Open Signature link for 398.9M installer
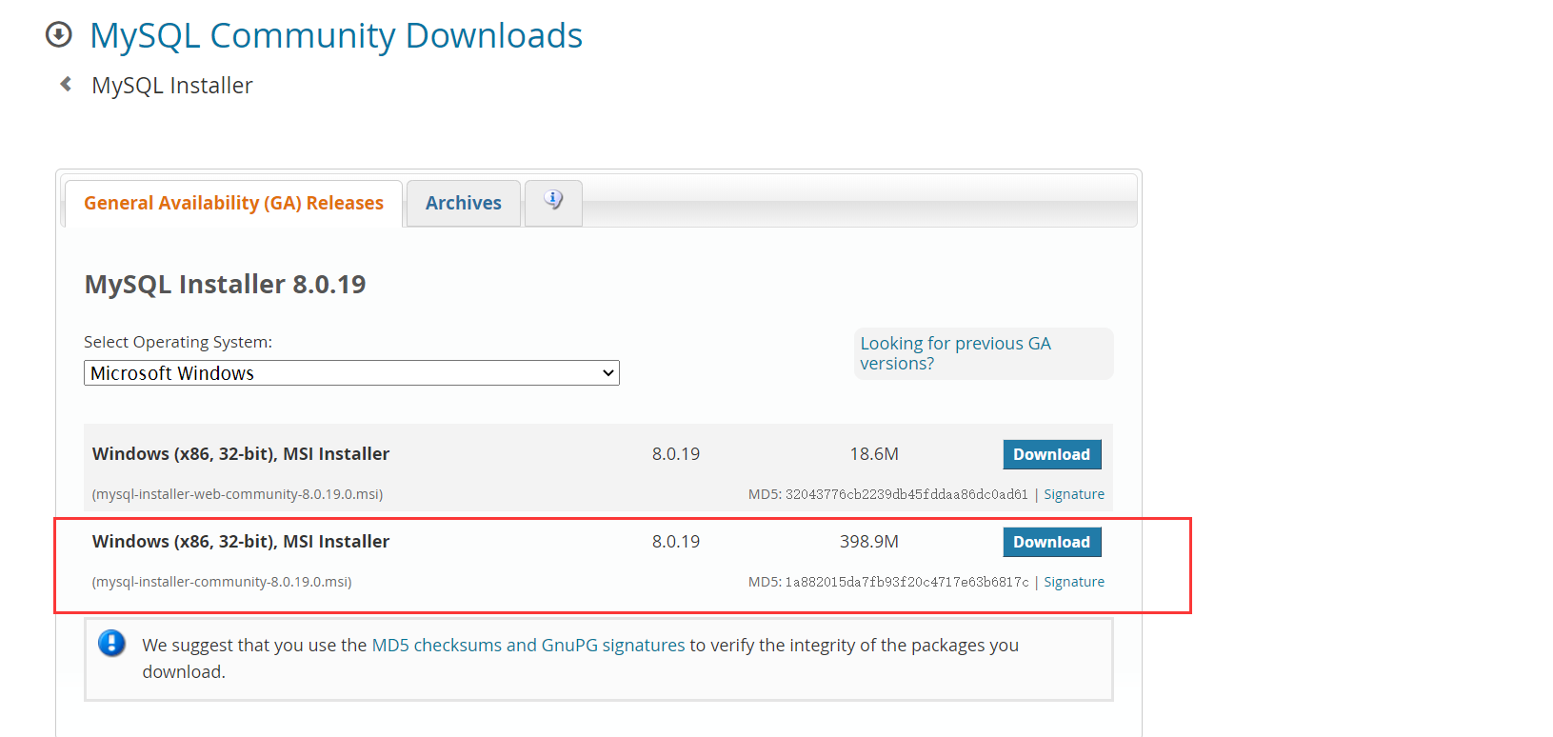Image resolution: width=1553 pixels, height=737 pixels. click(1074, 582)
